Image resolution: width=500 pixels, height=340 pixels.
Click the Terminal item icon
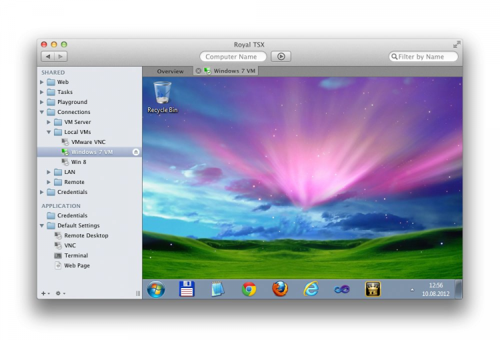click(58, 255)
